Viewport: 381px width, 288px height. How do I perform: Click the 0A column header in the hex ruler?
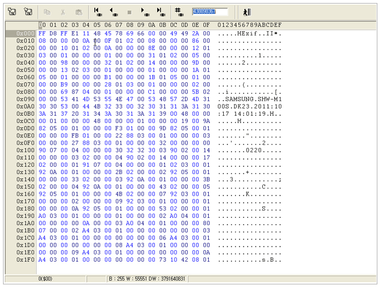[x=152, y=25]
